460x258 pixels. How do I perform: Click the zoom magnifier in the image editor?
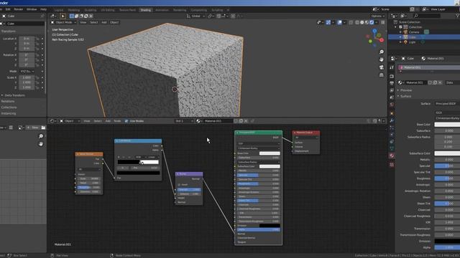[x=41, y=136]
